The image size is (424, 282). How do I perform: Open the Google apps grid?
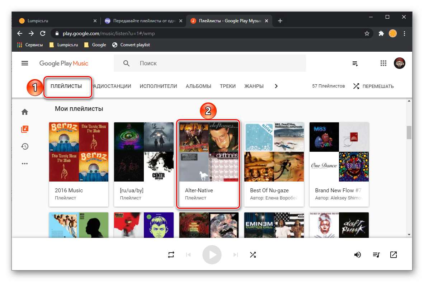point(383,63)
